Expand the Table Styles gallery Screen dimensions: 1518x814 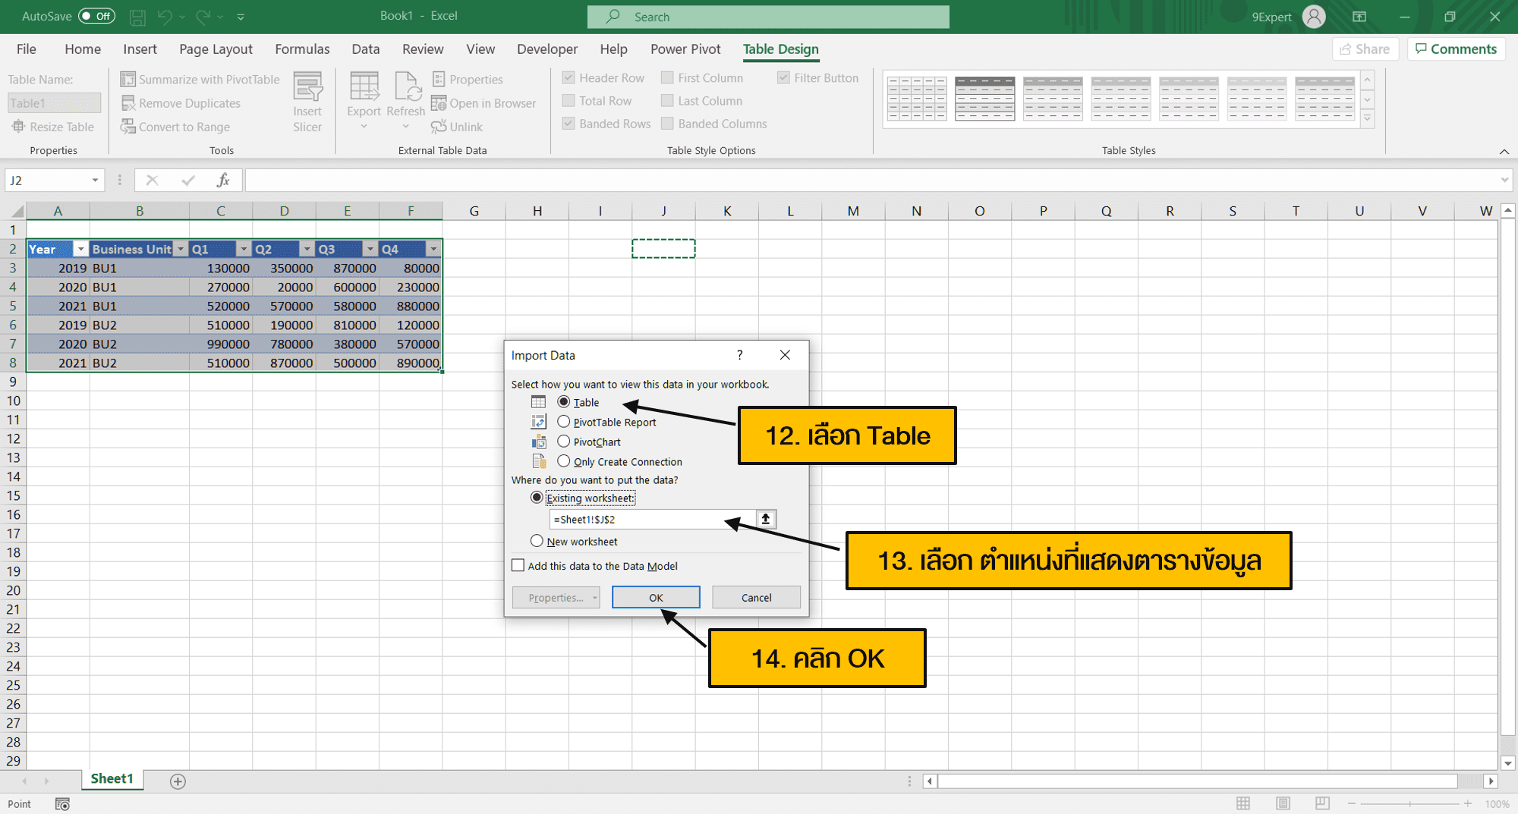1366,119
